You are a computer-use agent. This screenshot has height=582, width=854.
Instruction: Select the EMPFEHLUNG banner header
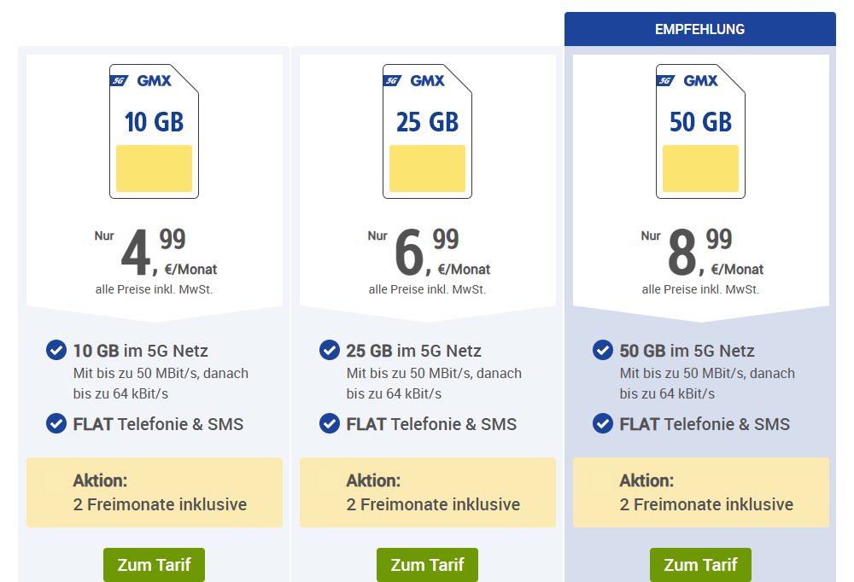699,29
